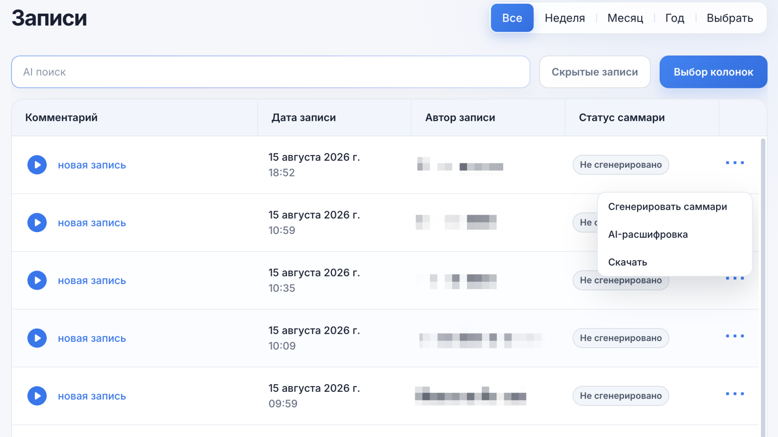Select the Все period filter
The image size is (778, 437).
pos(512,18)
